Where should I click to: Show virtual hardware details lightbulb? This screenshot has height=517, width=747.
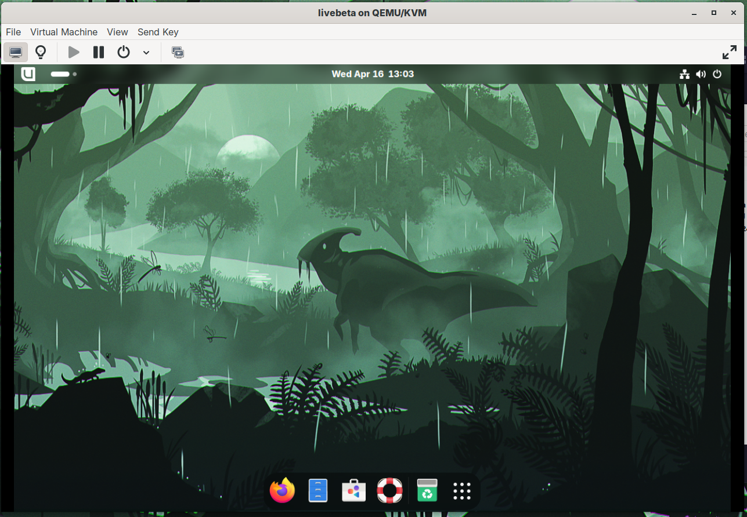point(40,52)
